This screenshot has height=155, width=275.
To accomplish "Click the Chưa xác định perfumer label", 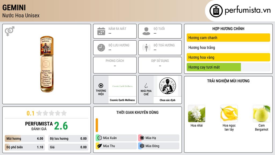I will tap(168, 100).
